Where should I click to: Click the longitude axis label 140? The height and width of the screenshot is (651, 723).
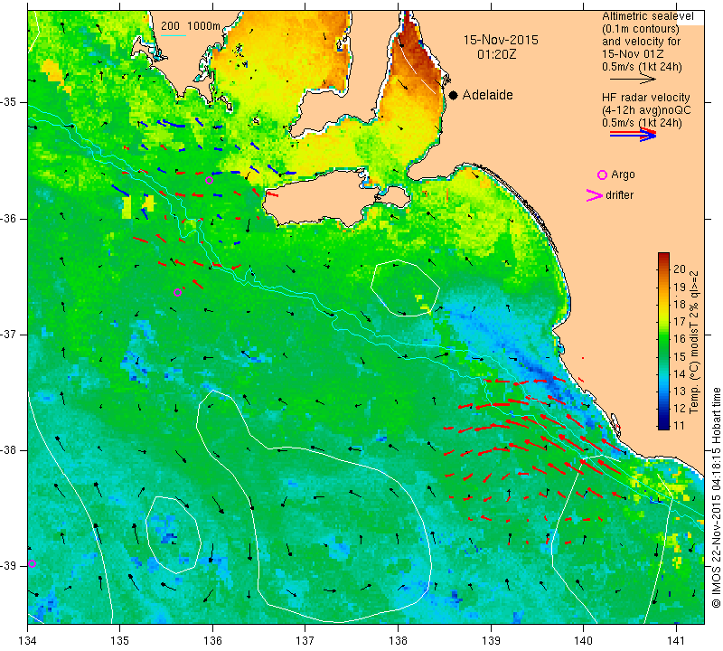583,640
